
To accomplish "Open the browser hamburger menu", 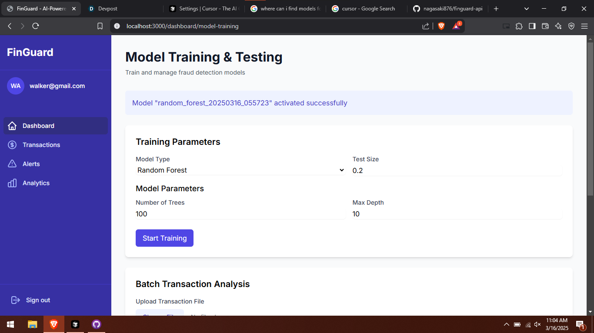I will tap(584, 26).
